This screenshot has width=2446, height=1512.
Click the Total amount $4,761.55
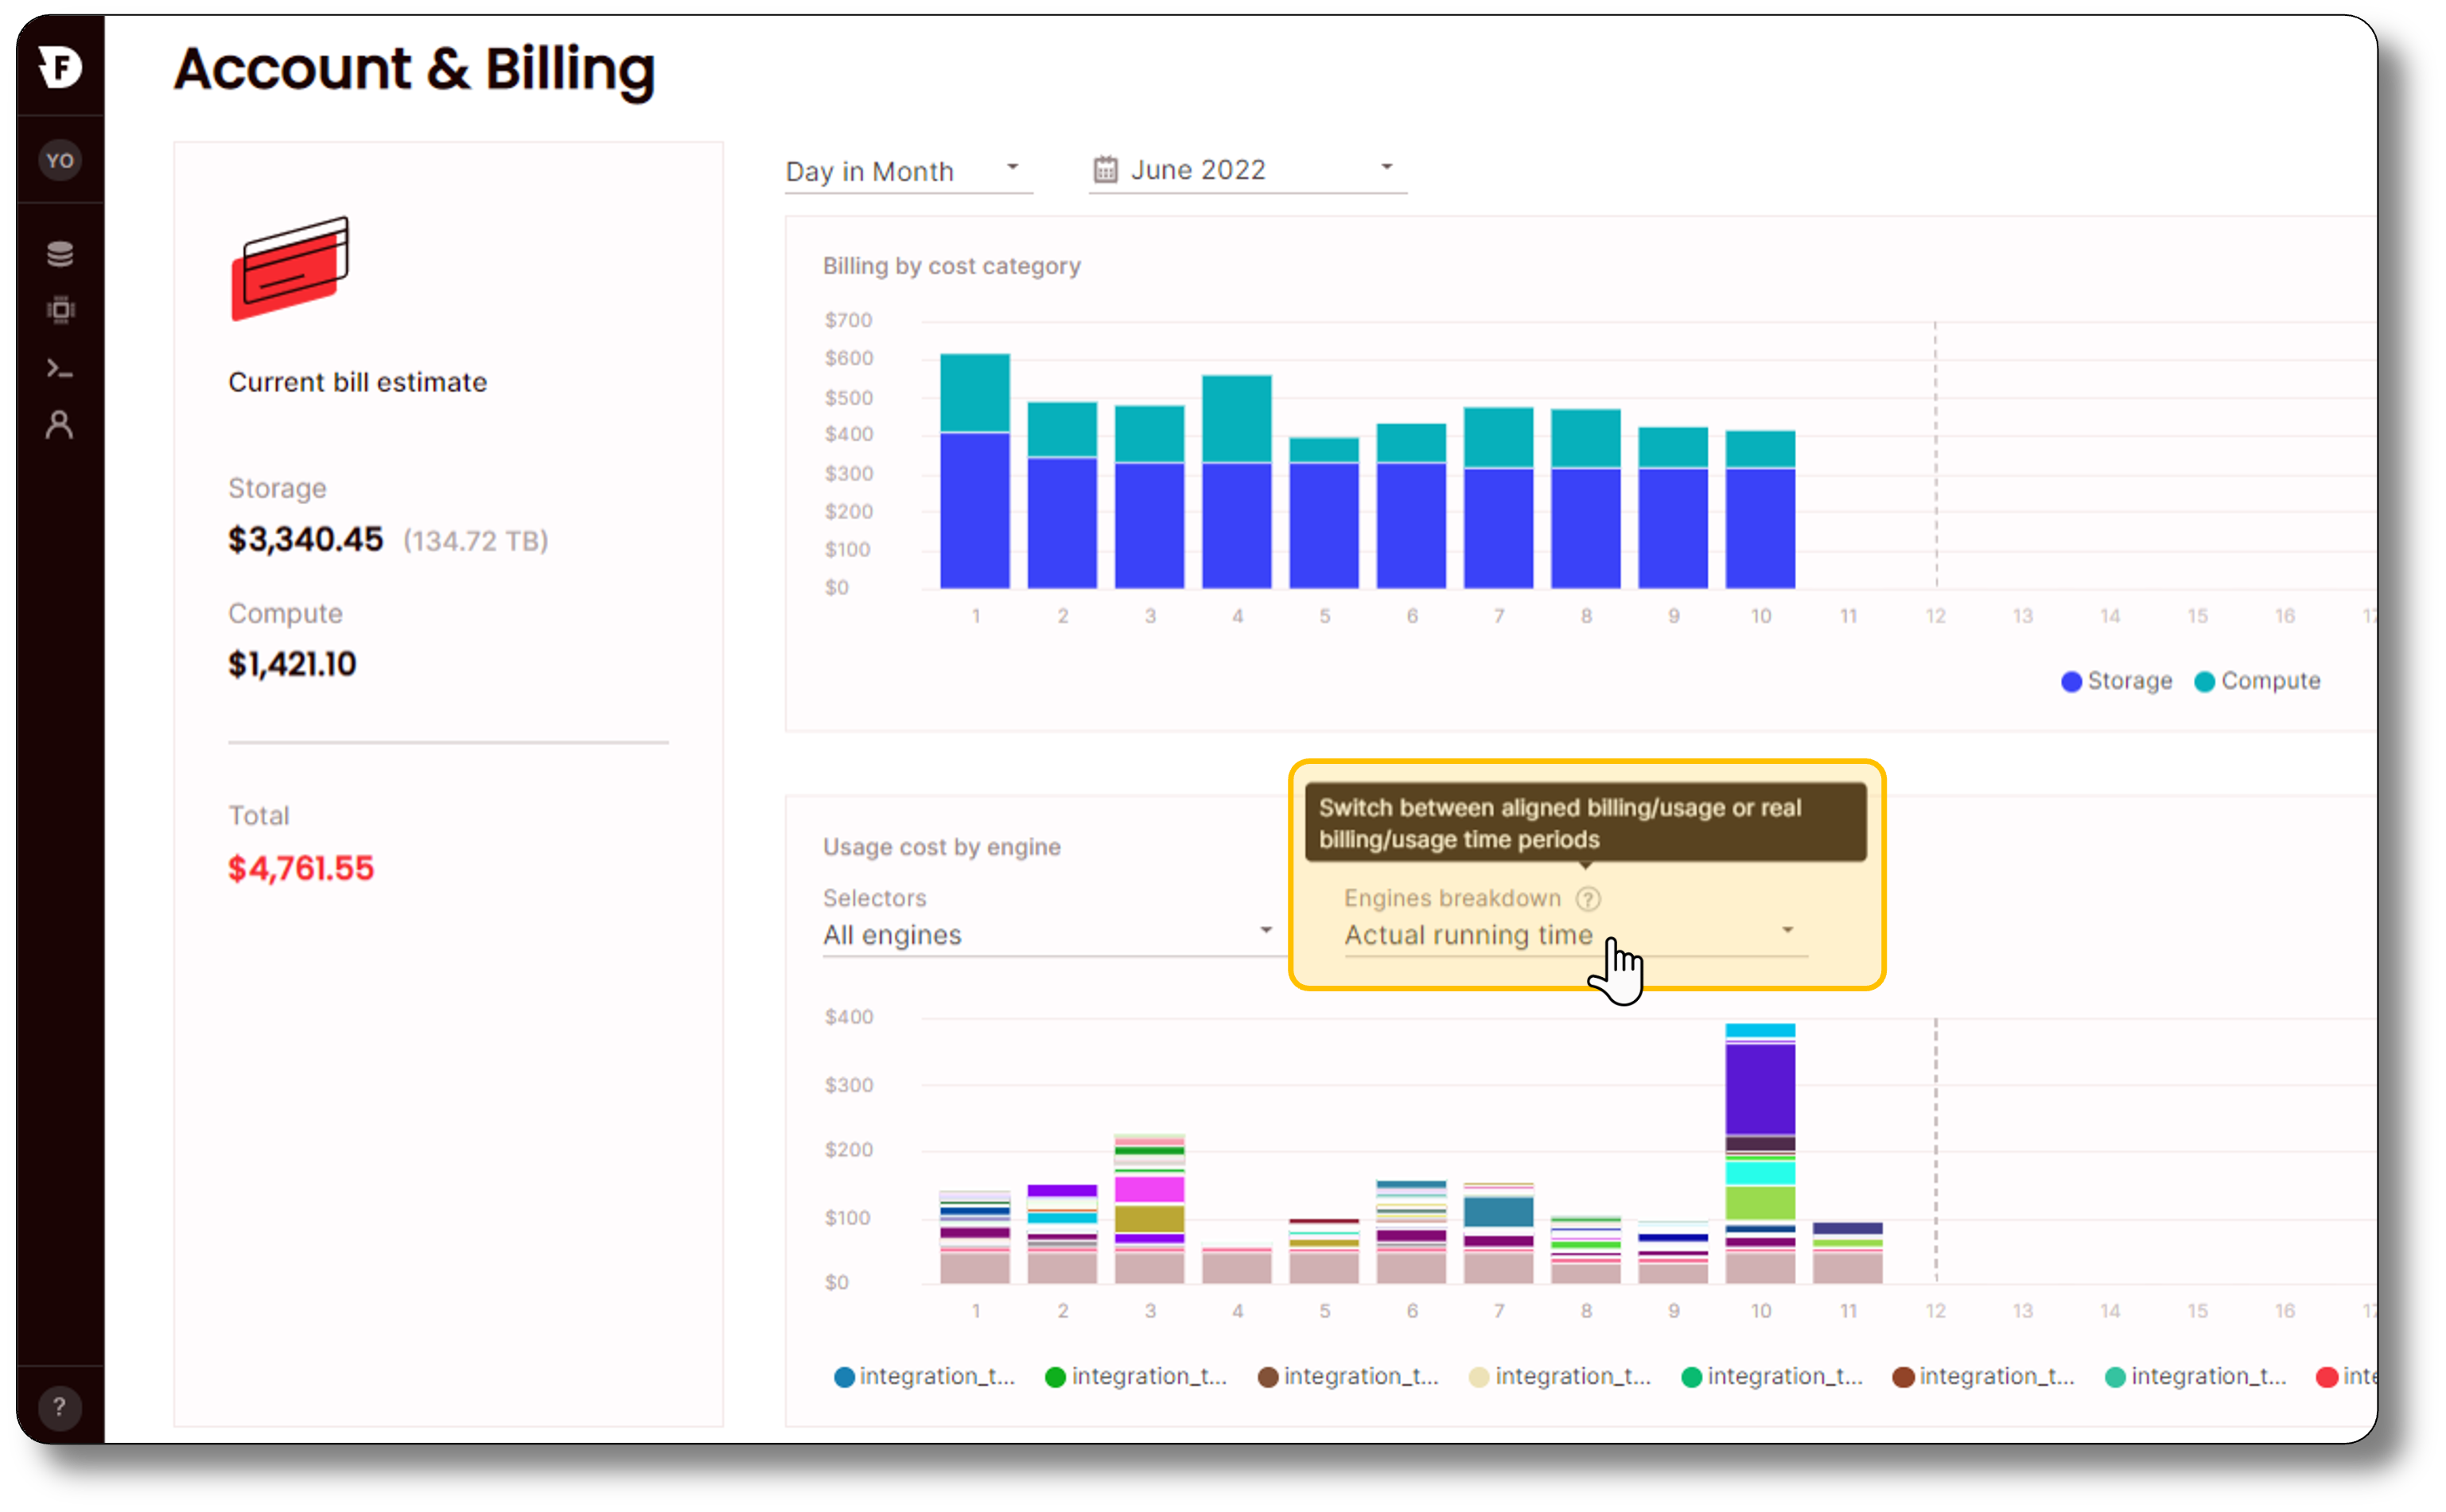coord(300,868)
